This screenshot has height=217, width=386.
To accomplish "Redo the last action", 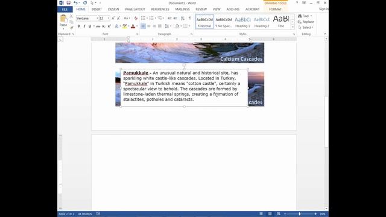I will (x=85, y=3).
